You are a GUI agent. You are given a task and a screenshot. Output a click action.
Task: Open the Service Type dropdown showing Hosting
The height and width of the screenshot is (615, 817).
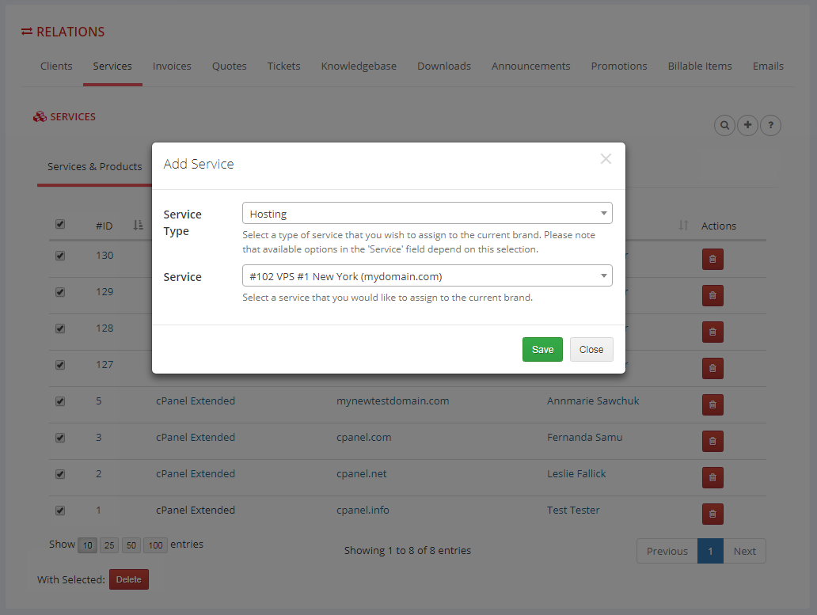point(427,213)
